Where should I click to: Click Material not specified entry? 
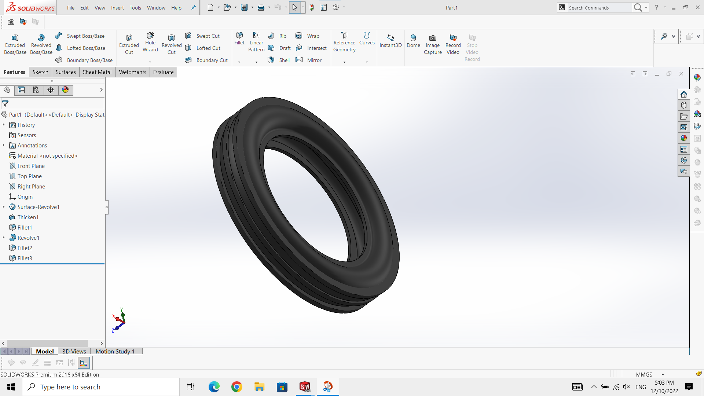coord(47,155)
